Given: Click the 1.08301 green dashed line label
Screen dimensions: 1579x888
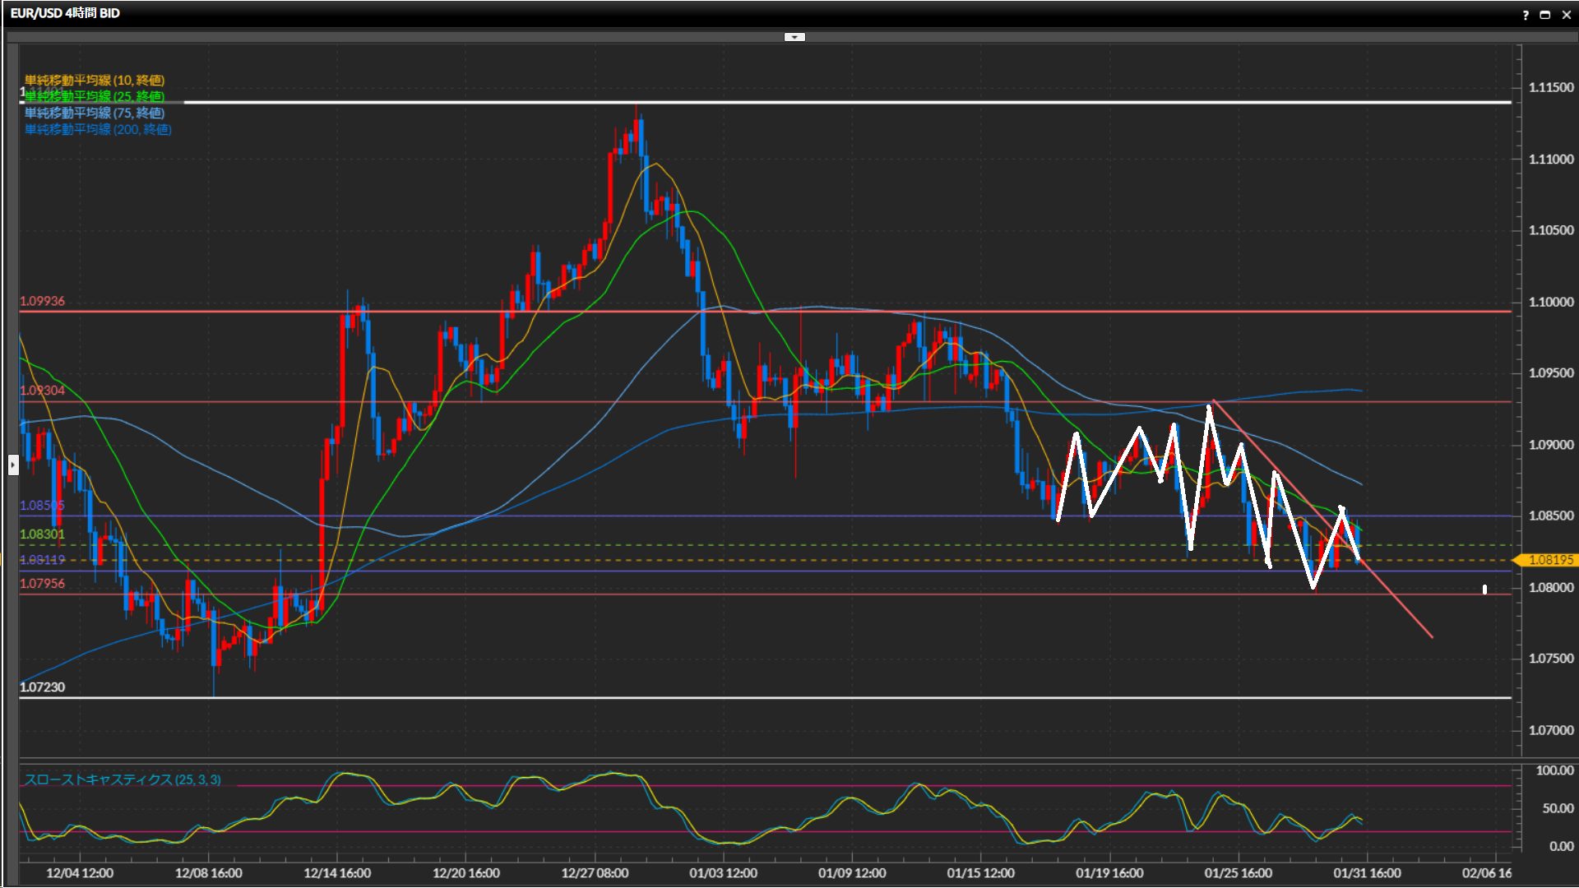Looking at the screenshot, I should pyautogui.click(x=43, y=534).
